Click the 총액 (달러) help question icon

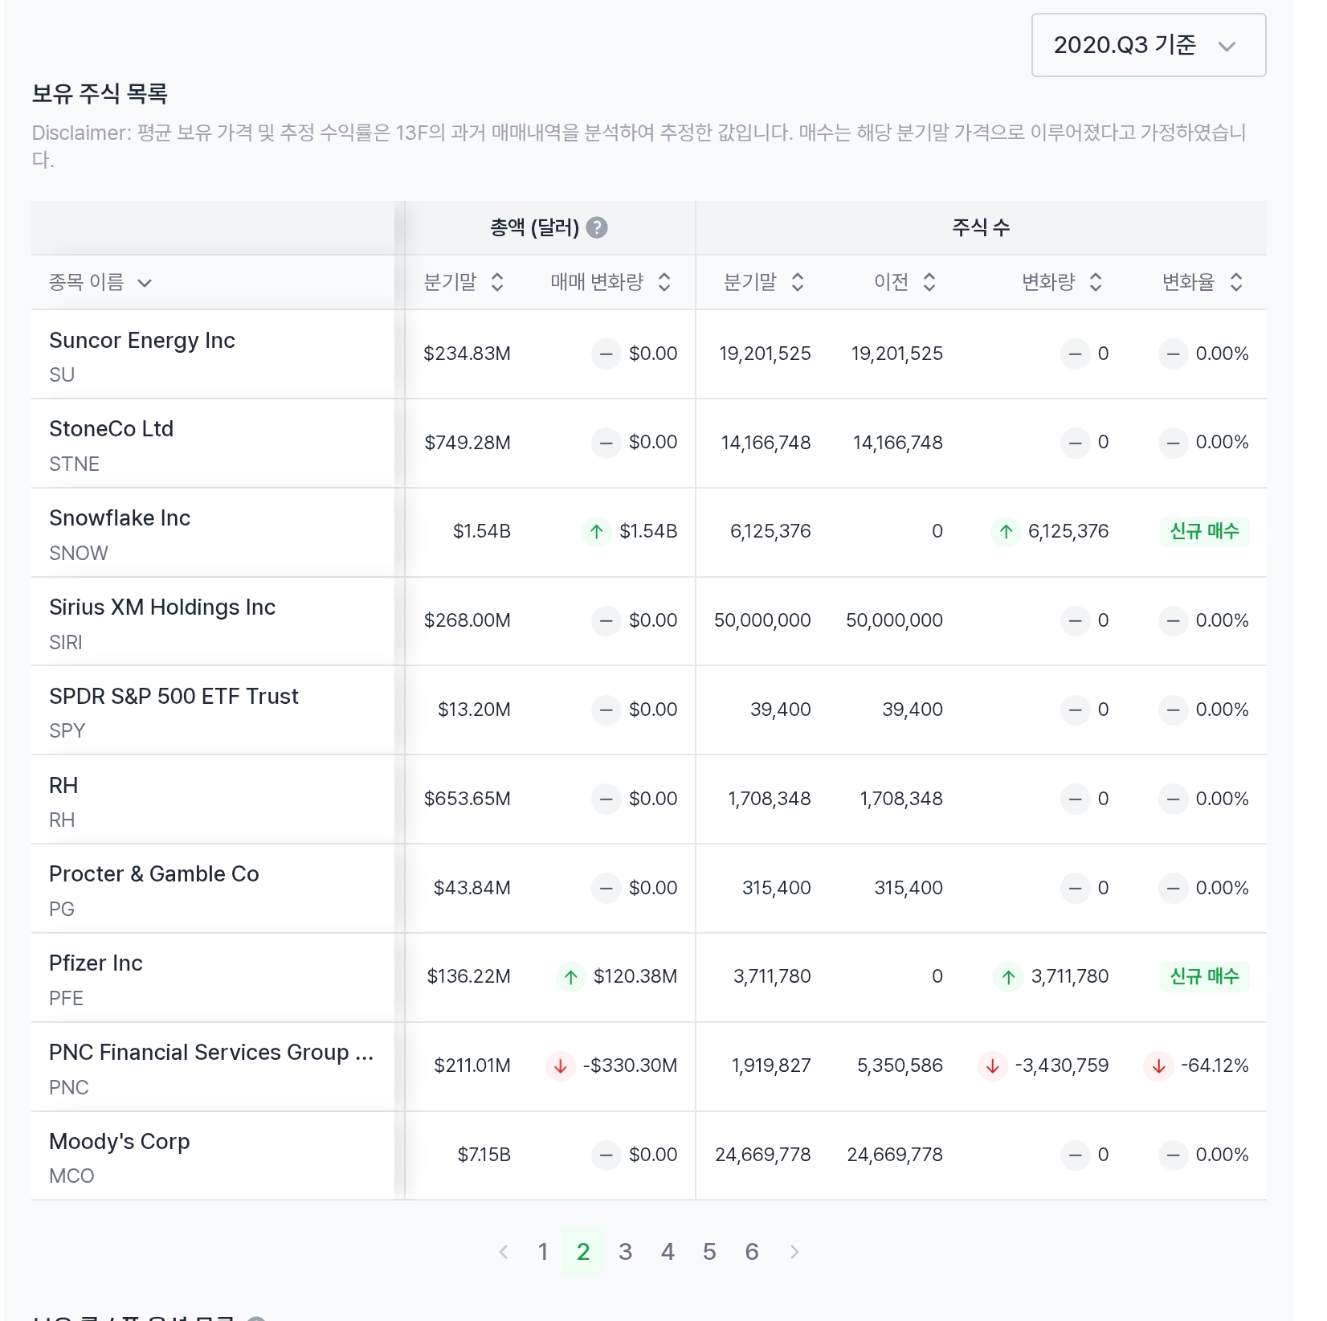[597, 228]
